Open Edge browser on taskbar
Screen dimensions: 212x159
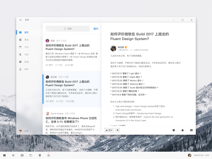coord(40,155)
